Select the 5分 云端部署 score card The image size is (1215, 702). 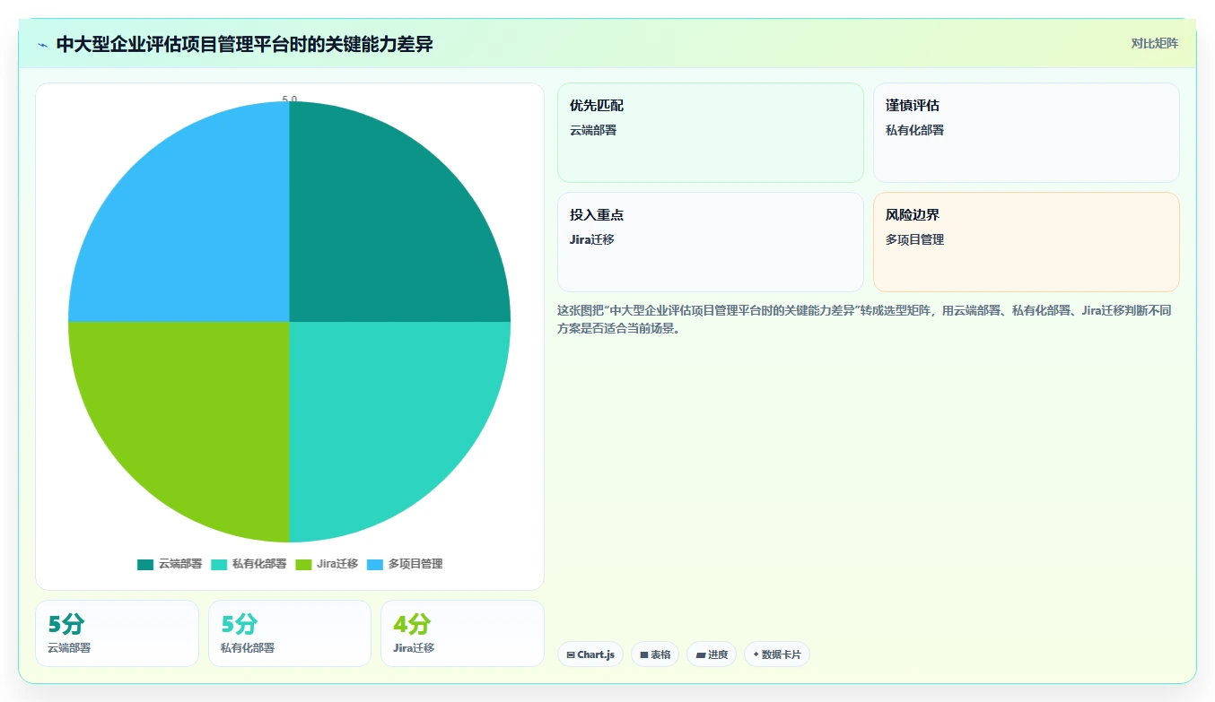[x=117, y=633]
